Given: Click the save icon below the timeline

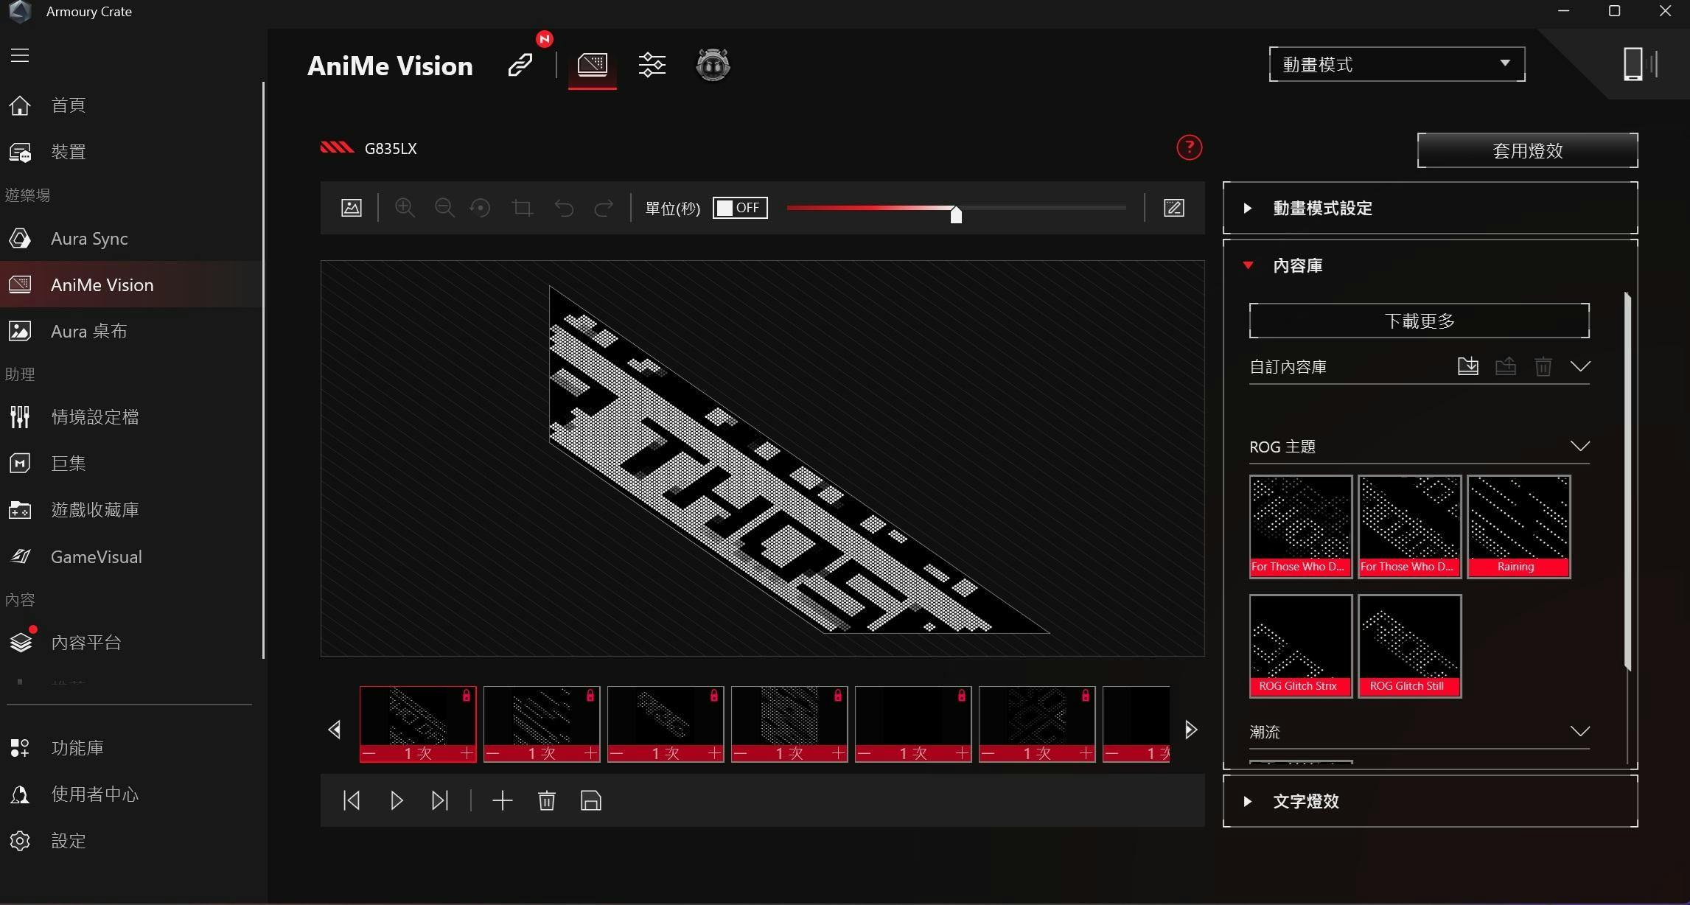Looking at the screenshot, I should [591, 800].
